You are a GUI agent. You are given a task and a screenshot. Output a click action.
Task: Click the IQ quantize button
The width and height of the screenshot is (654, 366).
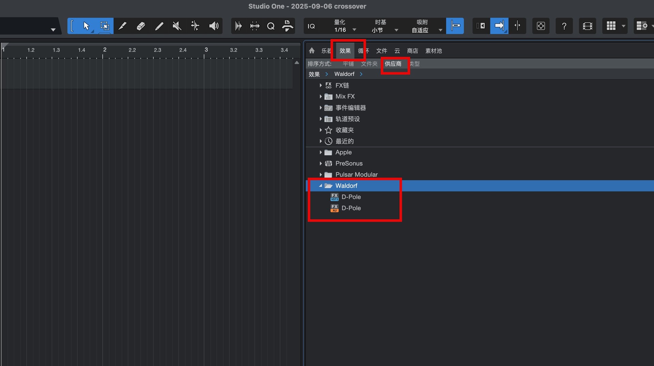[x=311, y=26]
